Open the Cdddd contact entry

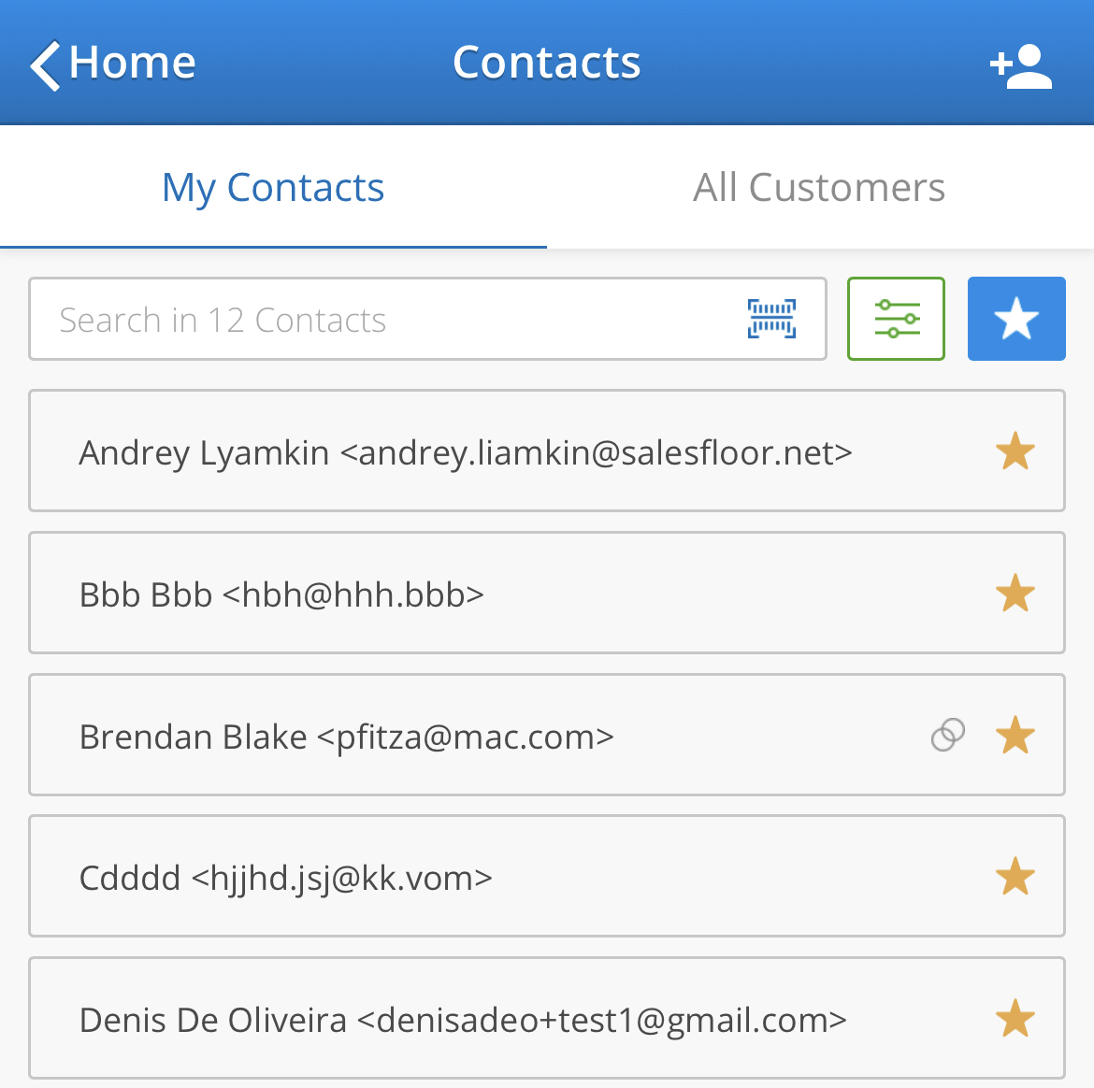point(285,879)
